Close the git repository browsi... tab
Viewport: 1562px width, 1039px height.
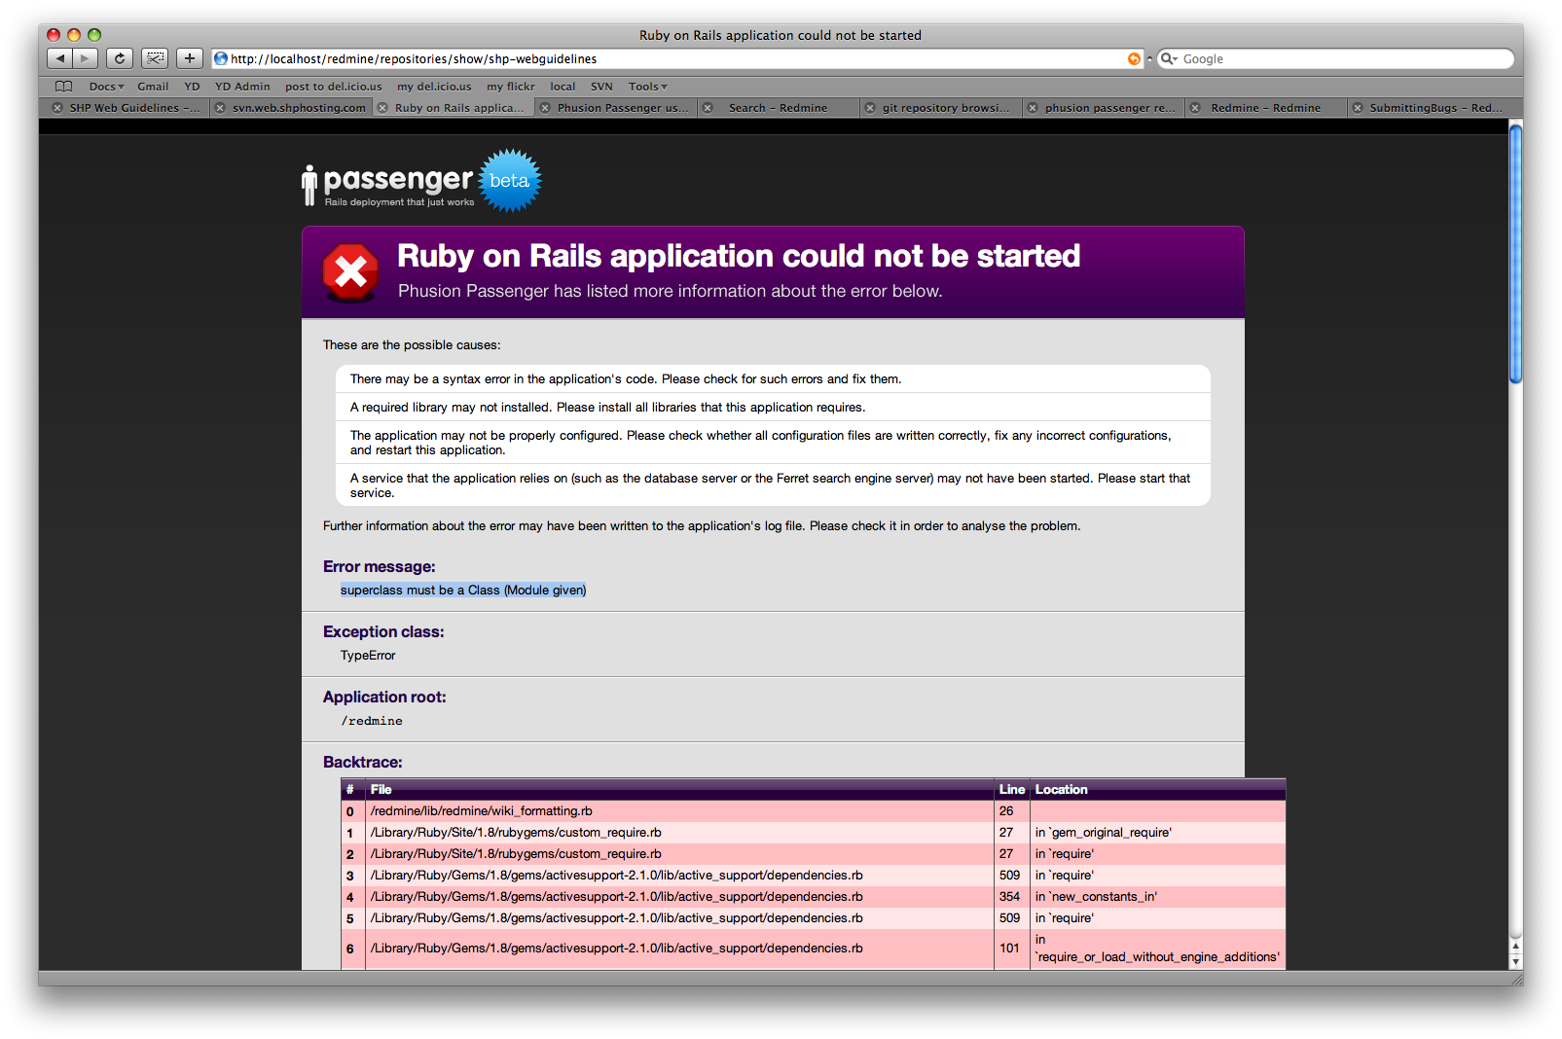[870, 108]
